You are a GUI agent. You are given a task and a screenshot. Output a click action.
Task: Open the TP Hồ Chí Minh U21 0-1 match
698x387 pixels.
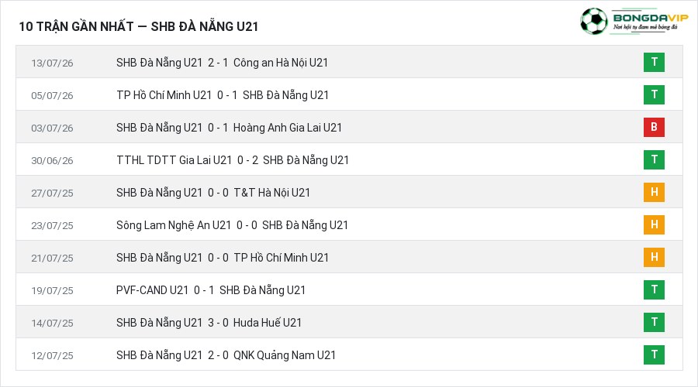pyautogui.click(x=350, y=94)
